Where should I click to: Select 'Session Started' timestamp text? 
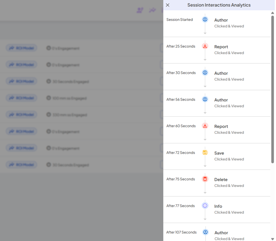[x=180, y=19]
